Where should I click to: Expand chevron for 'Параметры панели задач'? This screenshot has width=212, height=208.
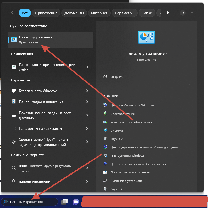[x=87, y=128]
